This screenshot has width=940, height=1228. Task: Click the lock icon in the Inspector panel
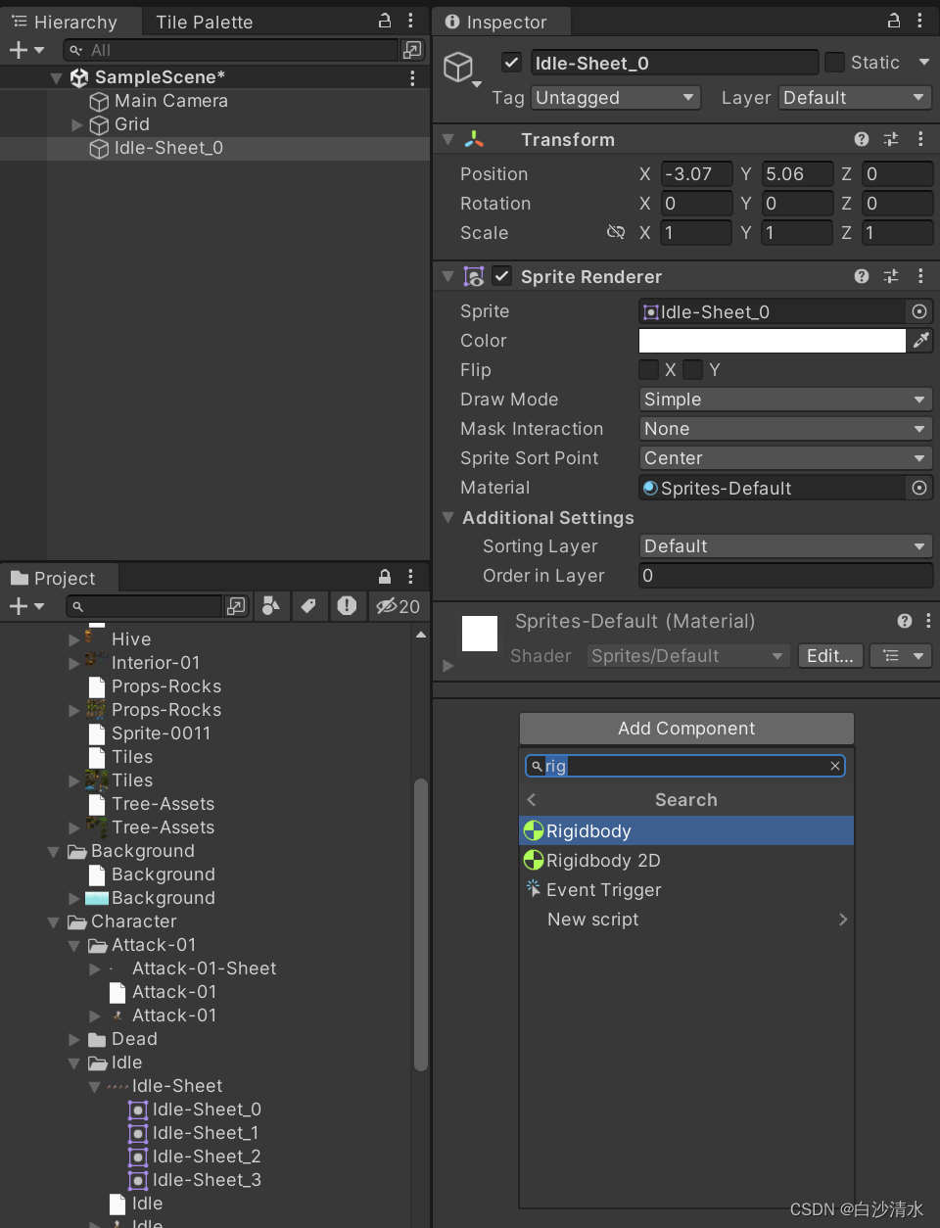pyautogui.click(x=892, y=21)
